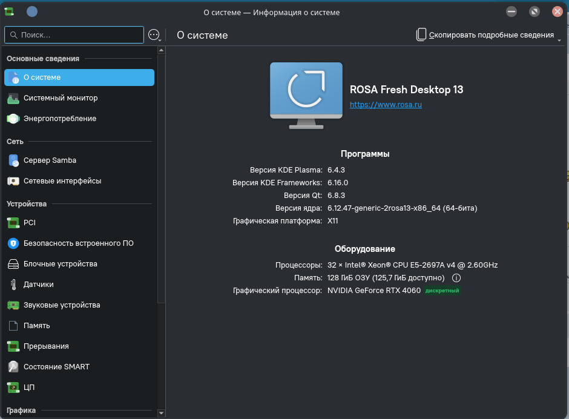Click the Системный монитор icon
569x419 pixels.
(x=13, y=98)
